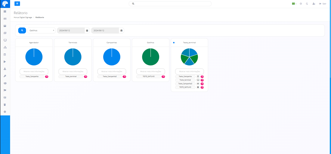Click the dashboard grid icon in sidebar

pyautogui.click(x=5, y=12)
